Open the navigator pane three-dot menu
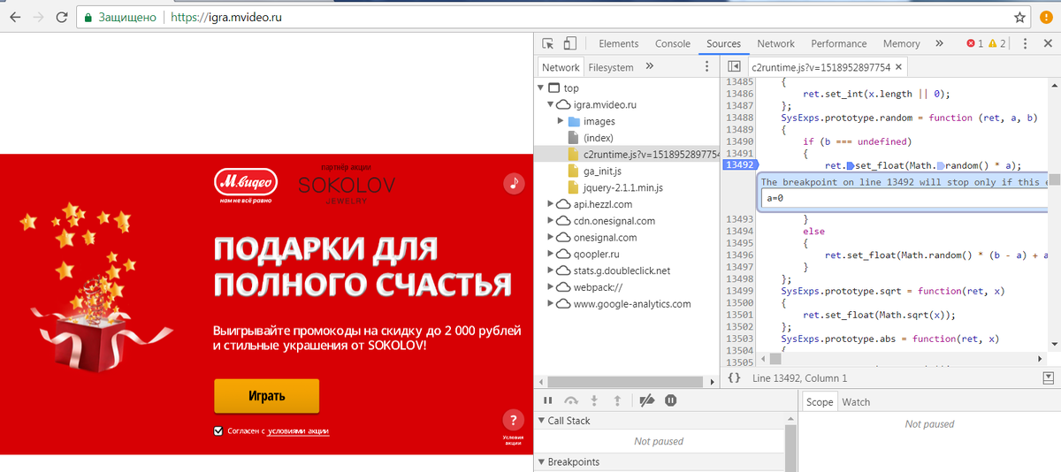Image resolution: width=1061 pixels, height=472 pixels. pyautogui.click(x=706, y=66)
